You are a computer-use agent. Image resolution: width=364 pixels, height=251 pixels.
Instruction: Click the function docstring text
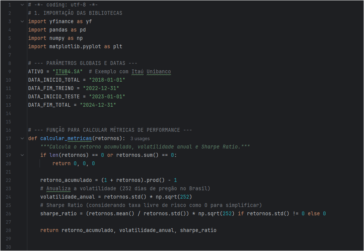(145, 147)
